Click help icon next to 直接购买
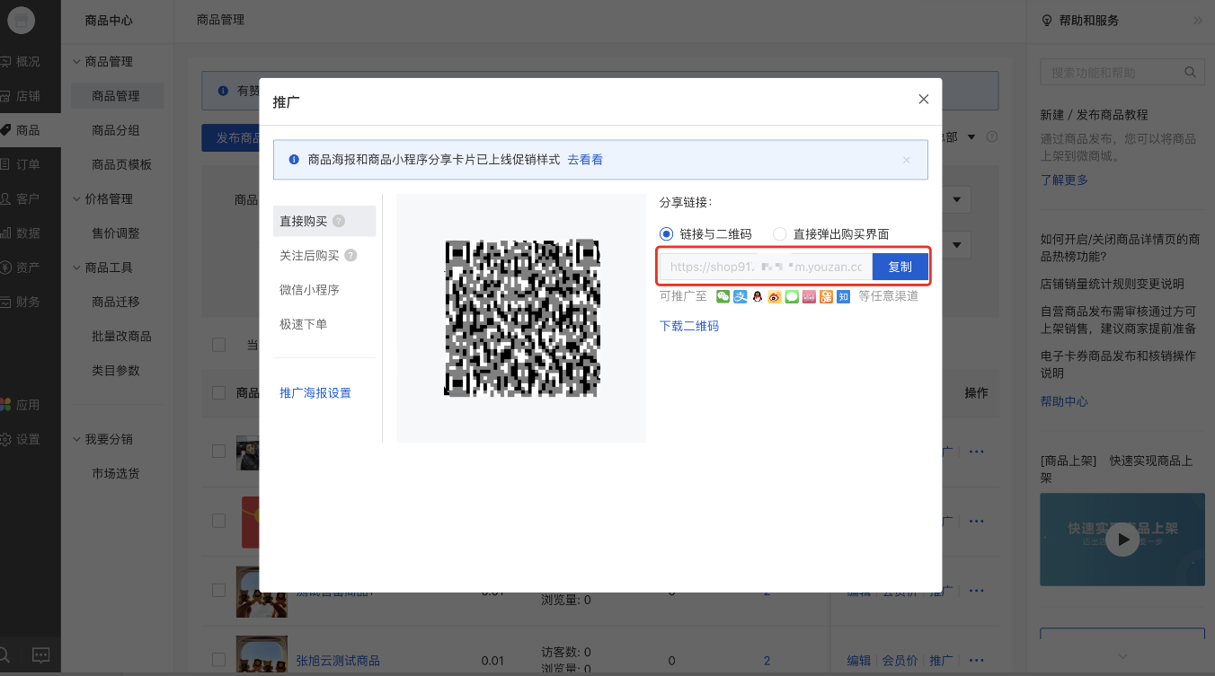1215x676 pixels. (338, 221)
